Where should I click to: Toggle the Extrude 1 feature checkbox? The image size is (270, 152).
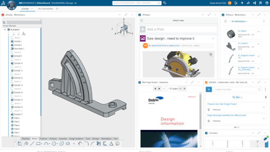pos(12,41)
